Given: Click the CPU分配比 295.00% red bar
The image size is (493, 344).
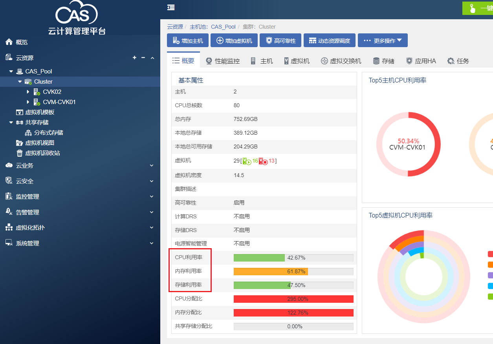Looking at the screenshot, I should point(293,299).
